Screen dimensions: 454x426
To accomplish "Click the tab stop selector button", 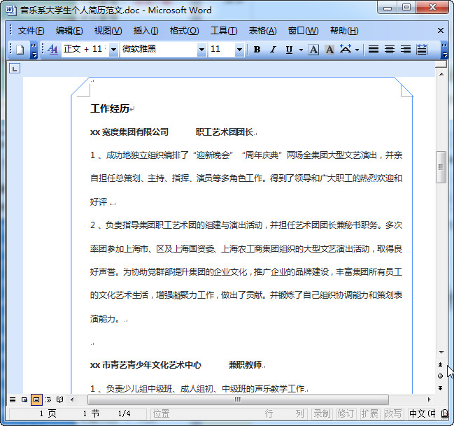I will tap(15, 69).
